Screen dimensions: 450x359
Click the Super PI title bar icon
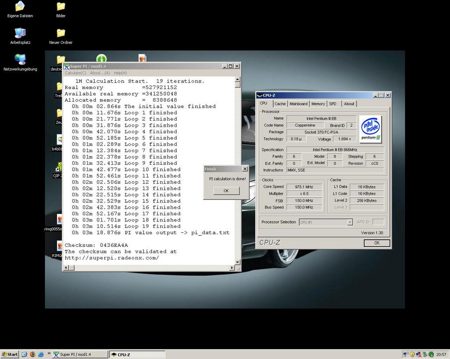(67, 66)
